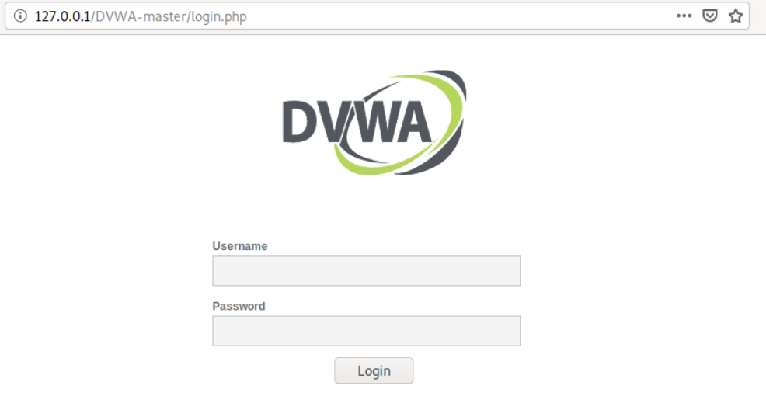Viewport: 766px width, 396px height.
Task: Click the login.php part of the URL
Action: coord(219,17)
